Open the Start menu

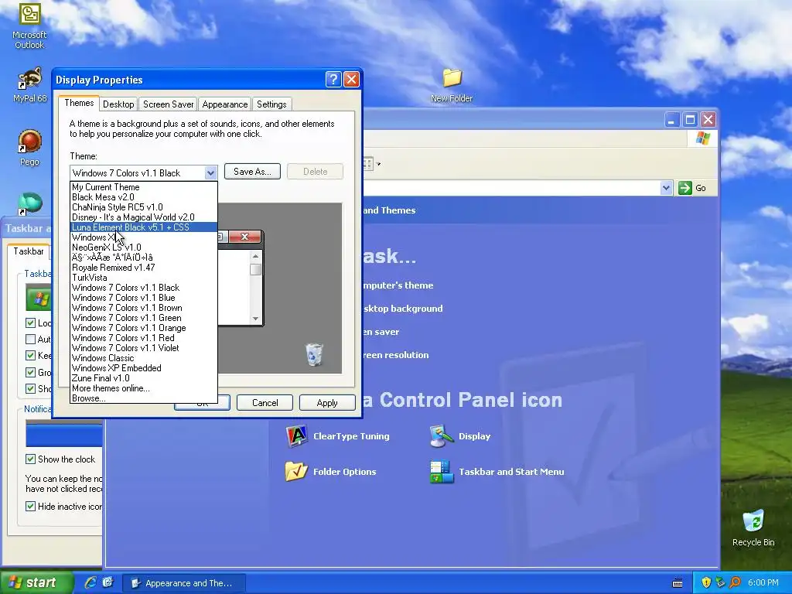[37, 582]
